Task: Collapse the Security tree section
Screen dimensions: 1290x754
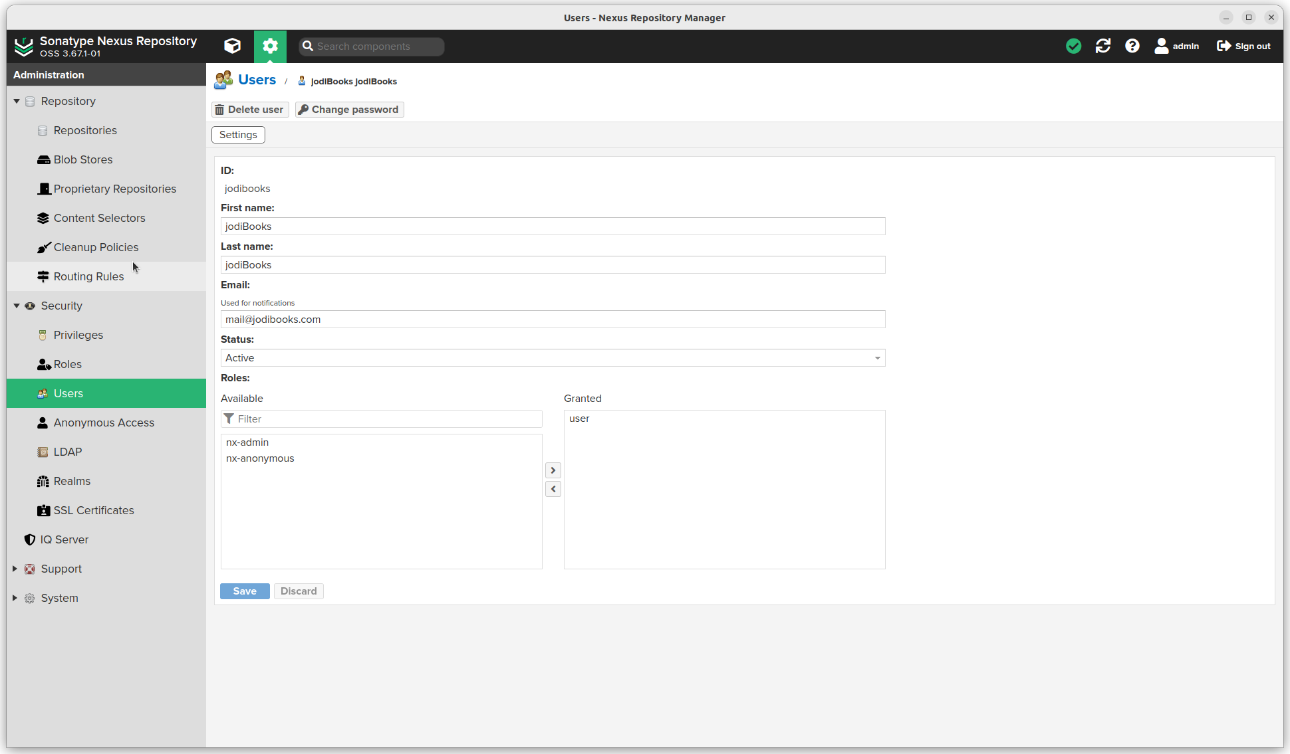Action: (17, 306)
